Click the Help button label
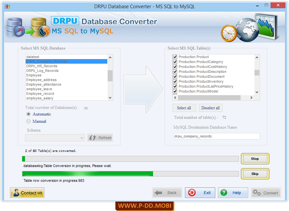 [237, 193]
